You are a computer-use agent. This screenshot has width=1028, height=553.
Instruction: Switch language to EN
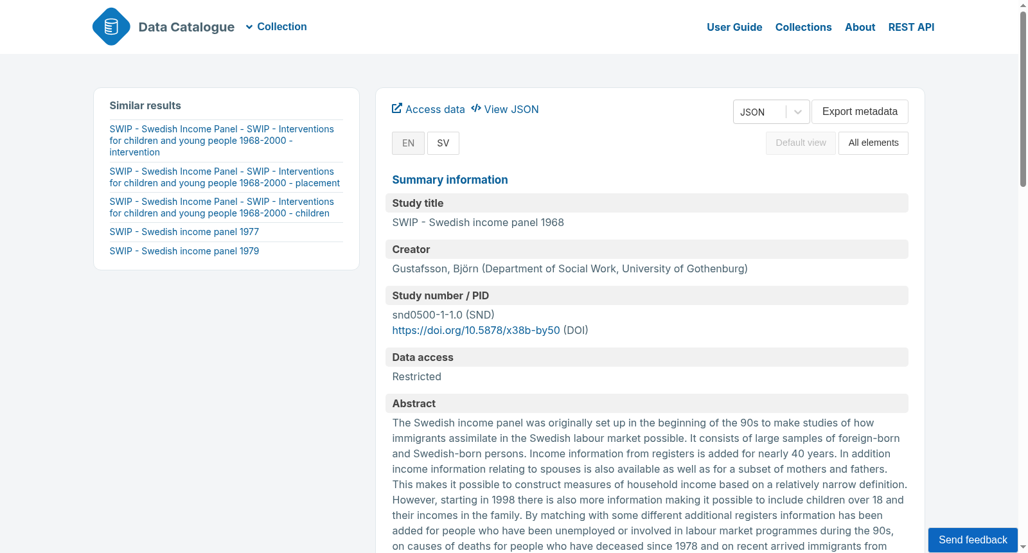point(408,143)
